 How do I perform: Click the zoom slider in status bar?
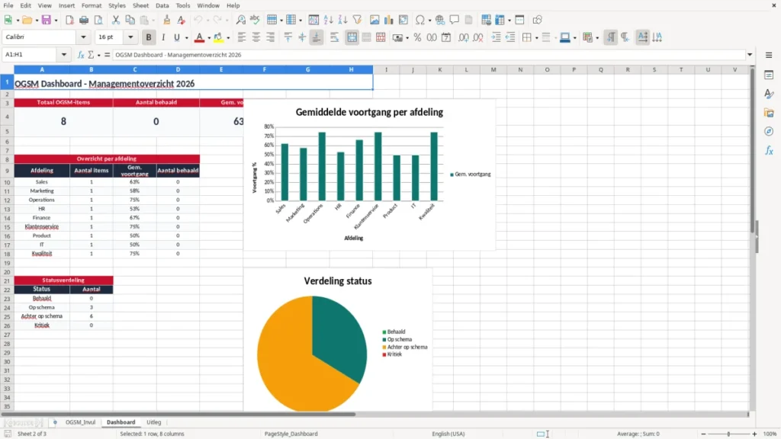pyautogui.click(x=728, y=434)
